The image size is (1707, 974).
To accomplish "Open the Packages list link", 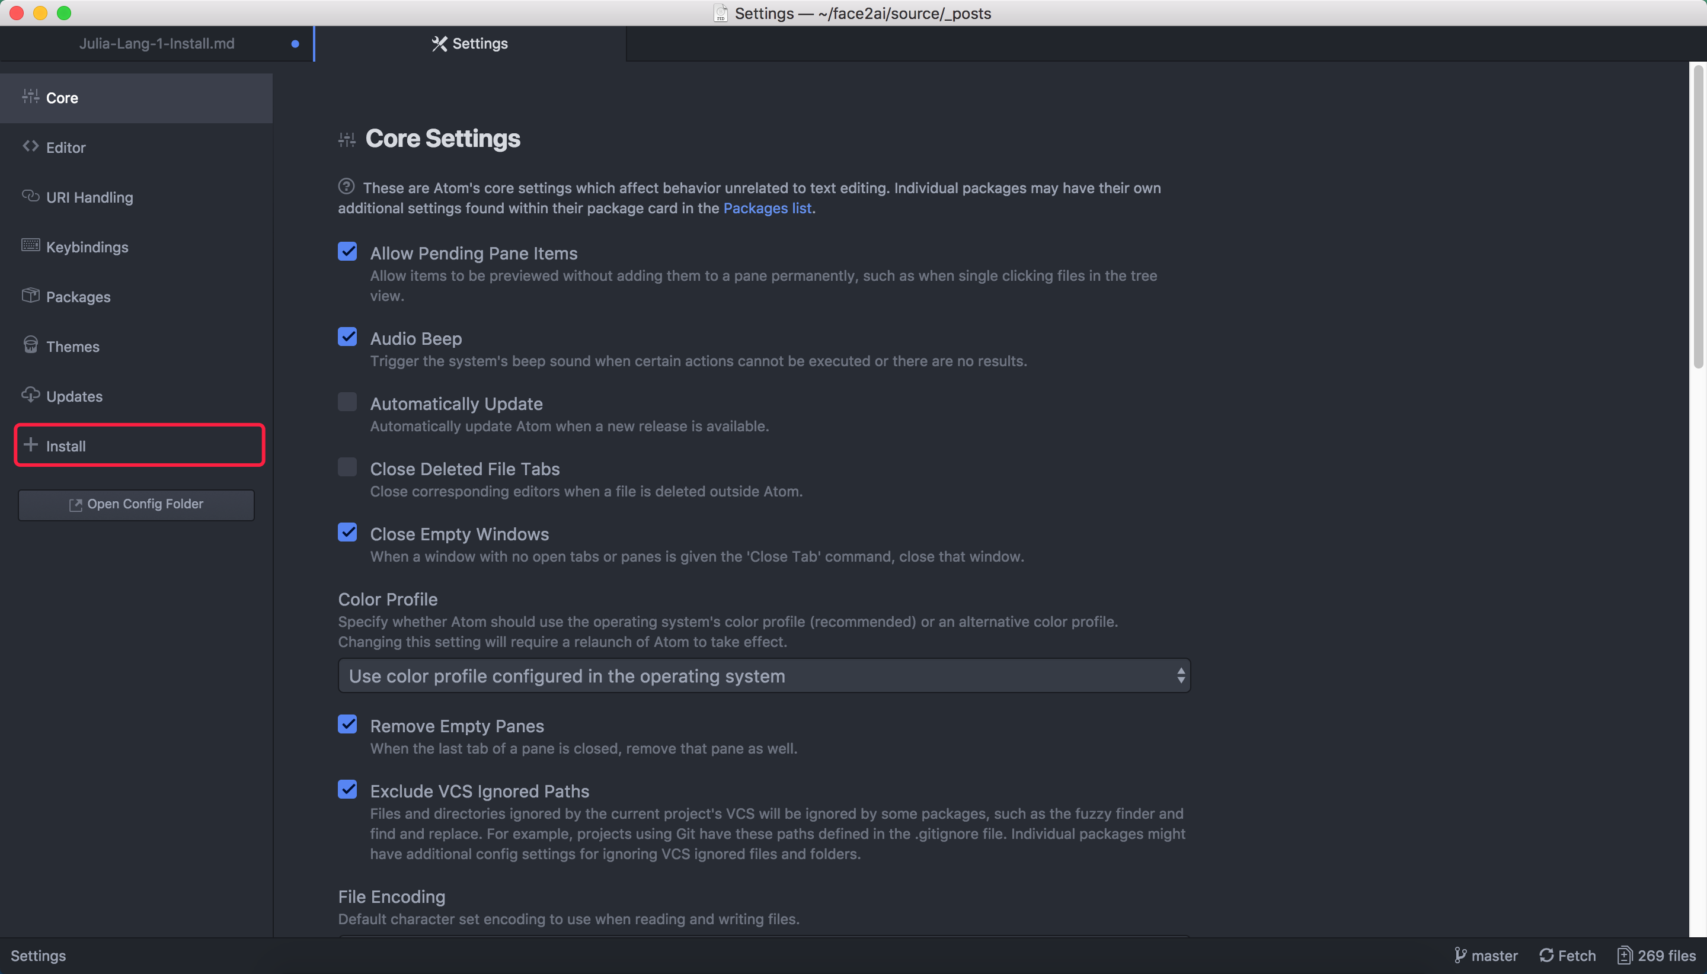I will [x=767, y=208].
